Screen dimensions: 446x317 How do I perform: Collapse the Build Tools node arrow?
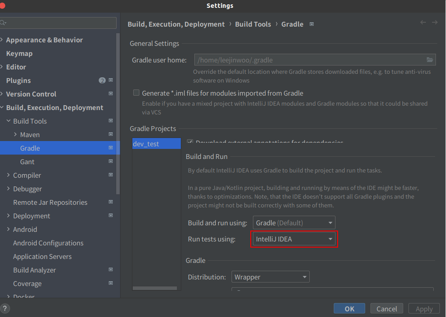[9, 121]
